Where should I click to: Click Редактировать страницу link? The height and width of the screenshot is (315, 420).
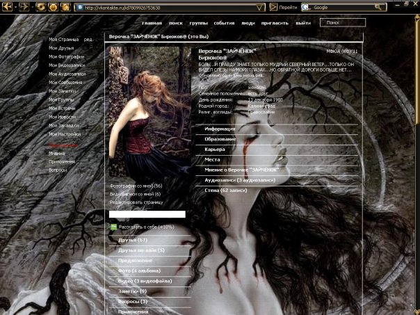click(x=136, y=202)
